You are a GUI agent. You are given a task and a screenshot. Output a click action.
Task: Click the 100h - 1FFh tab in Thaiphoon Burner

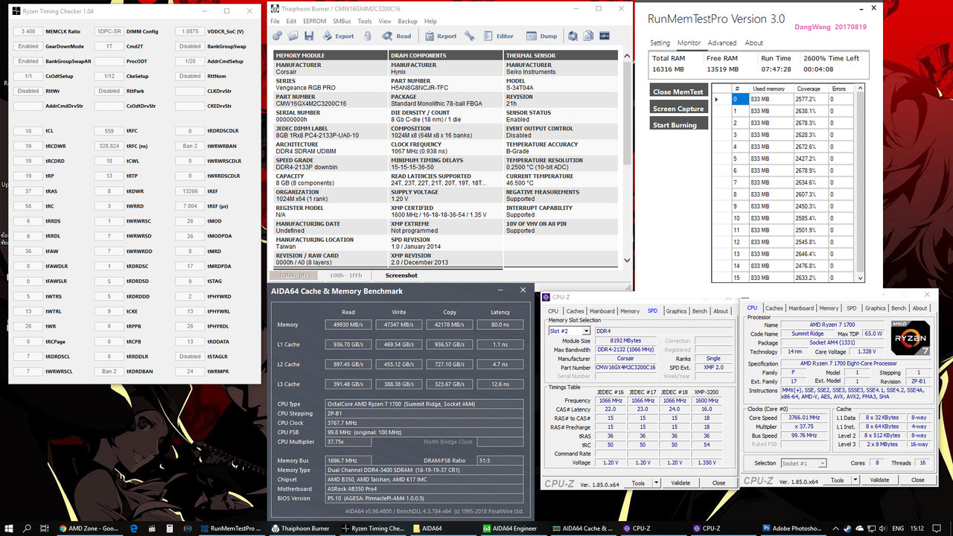pyautogui.click(x=345, y=275)
